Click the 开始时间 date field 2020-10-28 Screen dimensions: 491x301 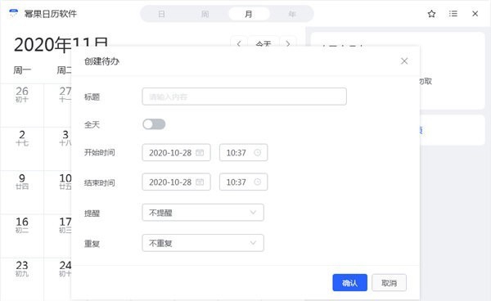point(176,153)
